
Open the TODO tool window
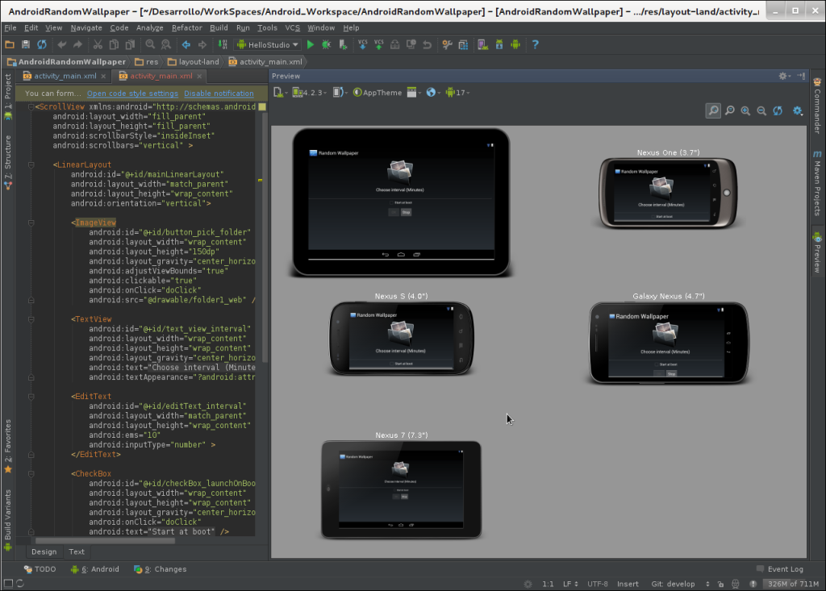[x=40, y=569]
